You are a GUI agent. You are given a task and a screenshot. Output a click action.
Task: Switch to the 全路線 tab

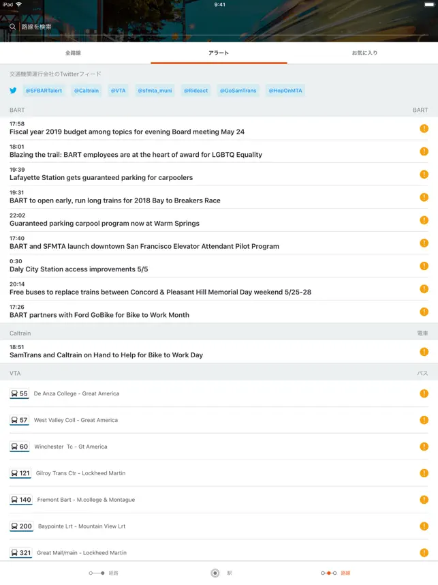click(73, 52)
